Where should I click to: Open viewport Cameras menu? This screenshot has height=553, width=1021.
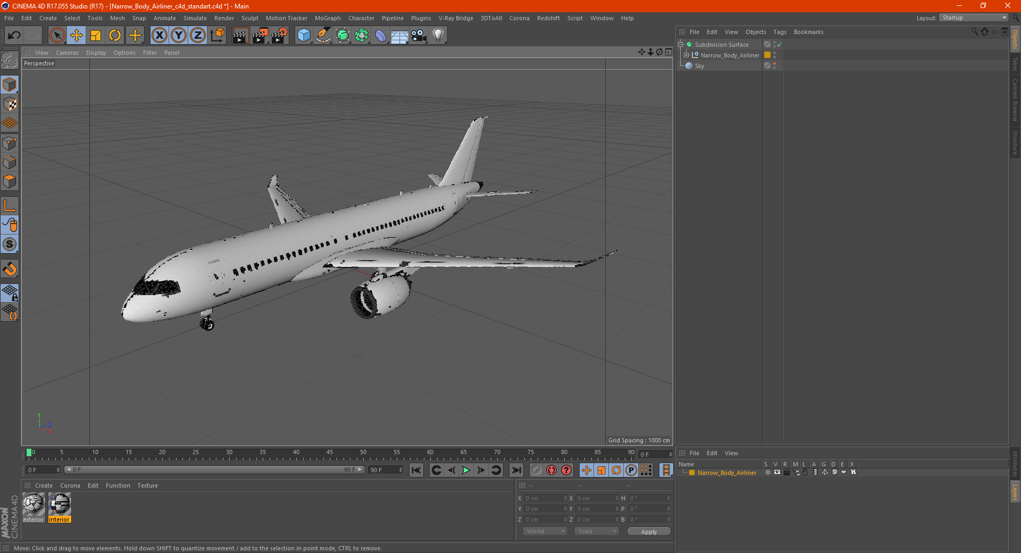67,53
